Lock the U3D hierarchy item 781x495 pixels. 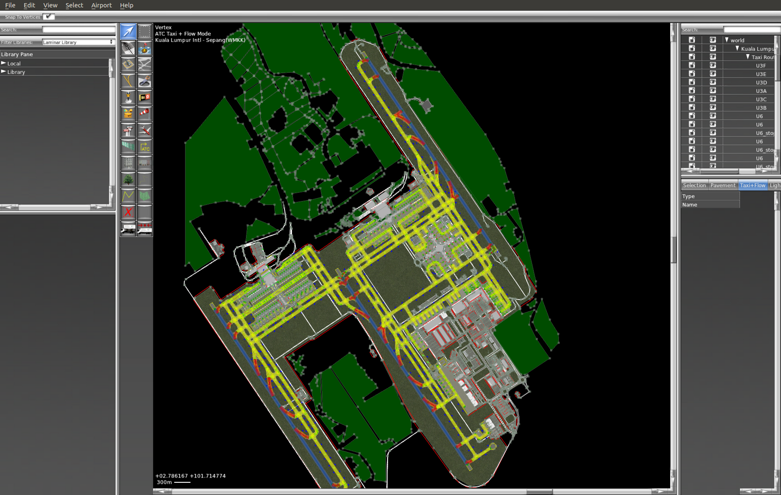pyautogui.click(x=692, y=82)
